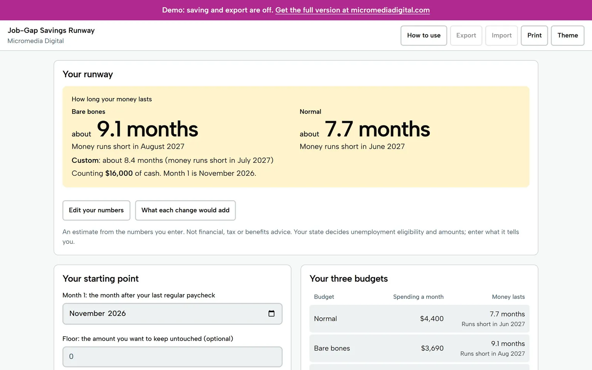Click Money runs short in August 2027

pyautogui.click(x=128, y=147)
